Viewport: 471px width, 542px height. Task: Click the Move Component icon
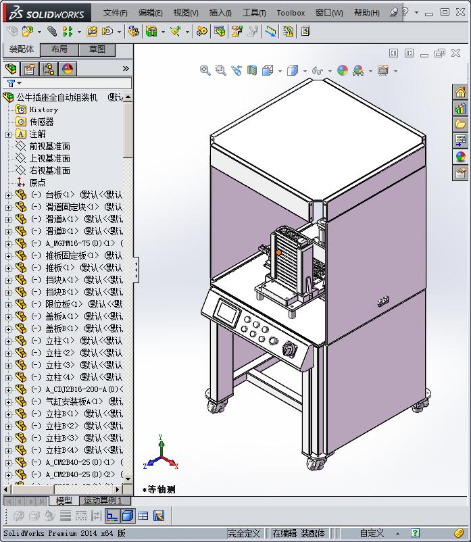pyautogui.click(x=107, y=32)
